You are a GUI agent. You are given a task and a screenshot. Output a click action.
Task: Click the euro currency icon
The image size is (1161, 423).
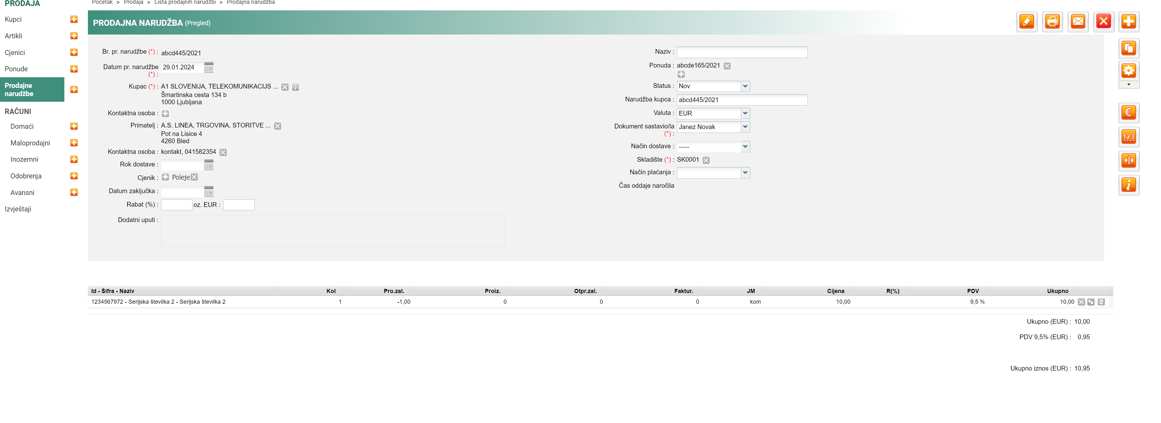pyautogui.click(x=1128, y=113)
